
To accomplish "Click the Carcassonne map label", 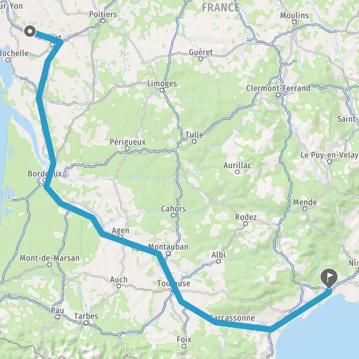I will [232, 318].
